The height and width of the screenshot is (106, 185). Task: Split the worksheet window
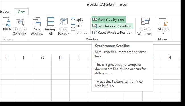click(77, 19)
